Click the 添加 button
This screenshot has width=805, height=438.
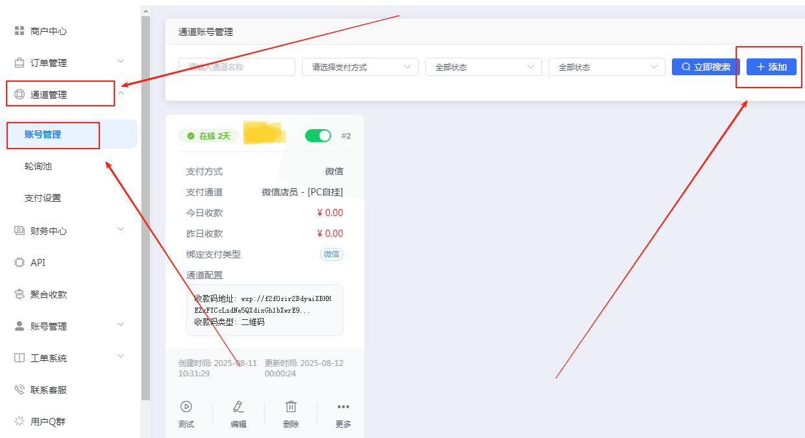click(771, 67)
